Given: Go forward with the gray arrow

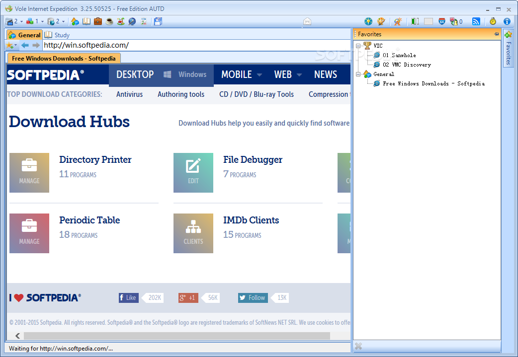Looking at the screenshot, I should pyautogui.click(x=36, y=45).
